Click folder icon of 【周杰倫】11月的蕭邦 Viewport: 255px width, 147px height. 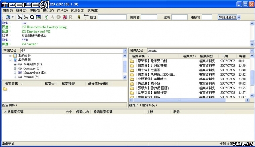click(132, 66)
